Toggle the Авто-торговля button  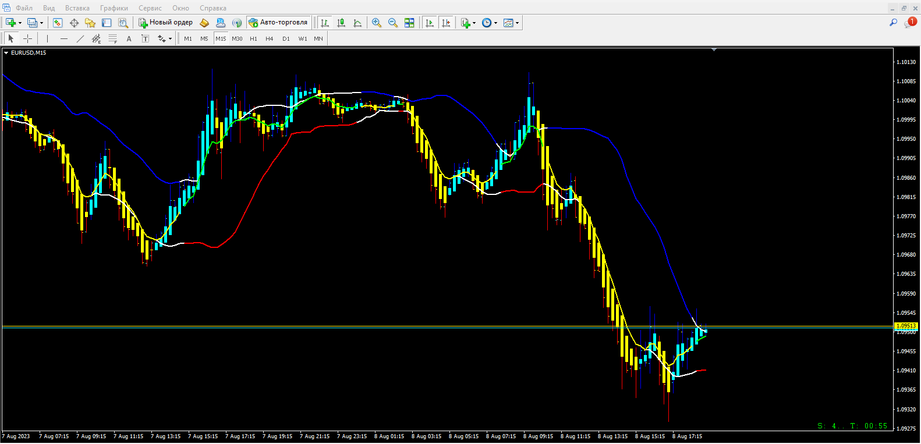(x=278, y=23)
